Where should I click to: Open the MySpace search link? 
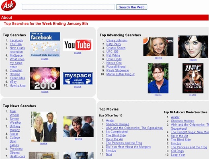click(16, 55)
